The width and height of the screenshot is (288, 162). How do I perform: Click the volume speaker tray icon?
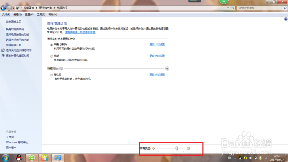(x=251, y=158)
